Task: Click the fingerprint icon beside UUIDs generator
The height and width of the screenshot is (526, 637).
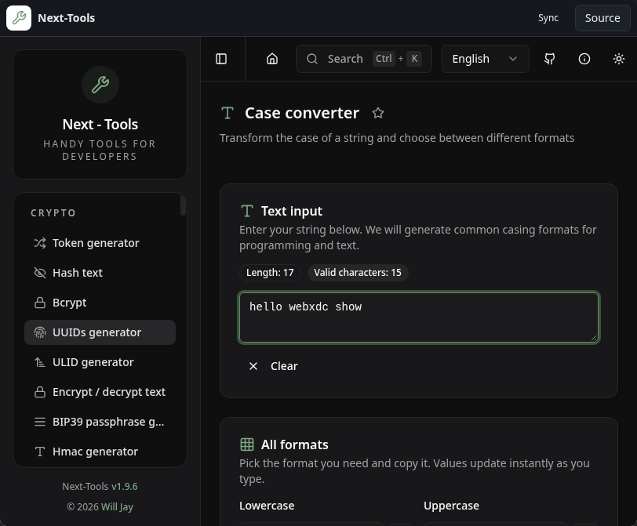Action: [40, 332]
